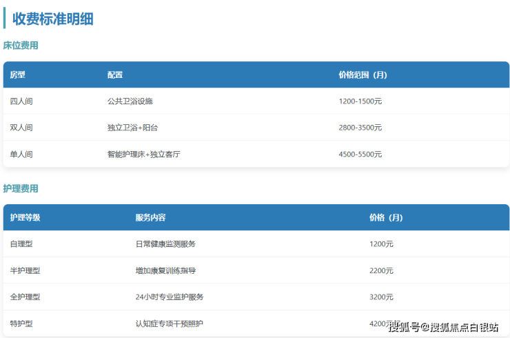Image resolution: width=510 pixels, height=338 pixels.
Task: Click the 独立卫浴+阳台 configuration cell
Action: tap(138, 128)
